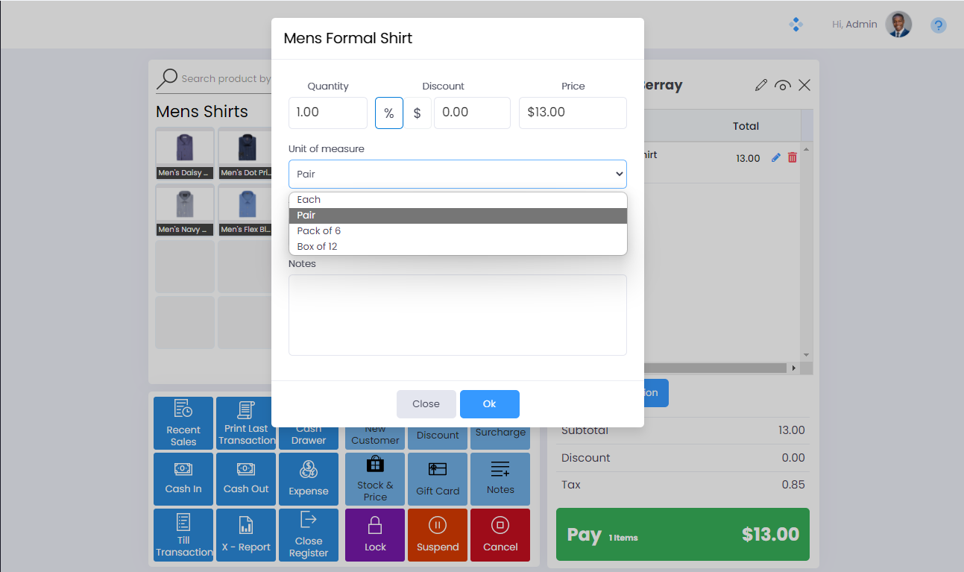This screenshot has height=572, width=964.
Task: Open the Gift Card function
Action: tap(438, 479)
